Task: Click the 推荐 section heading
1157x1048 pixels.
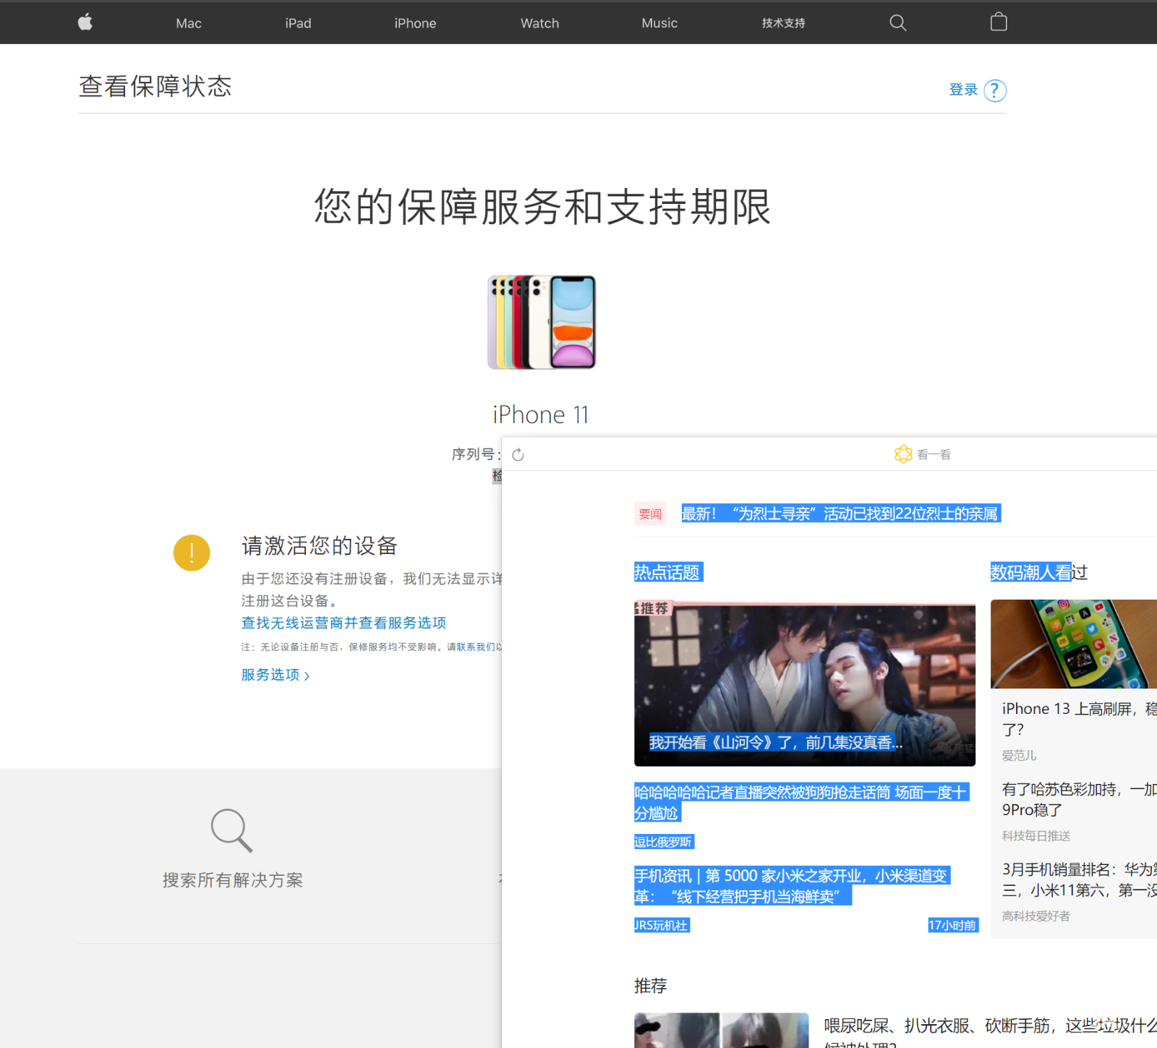Action: [x=651, y=986]
